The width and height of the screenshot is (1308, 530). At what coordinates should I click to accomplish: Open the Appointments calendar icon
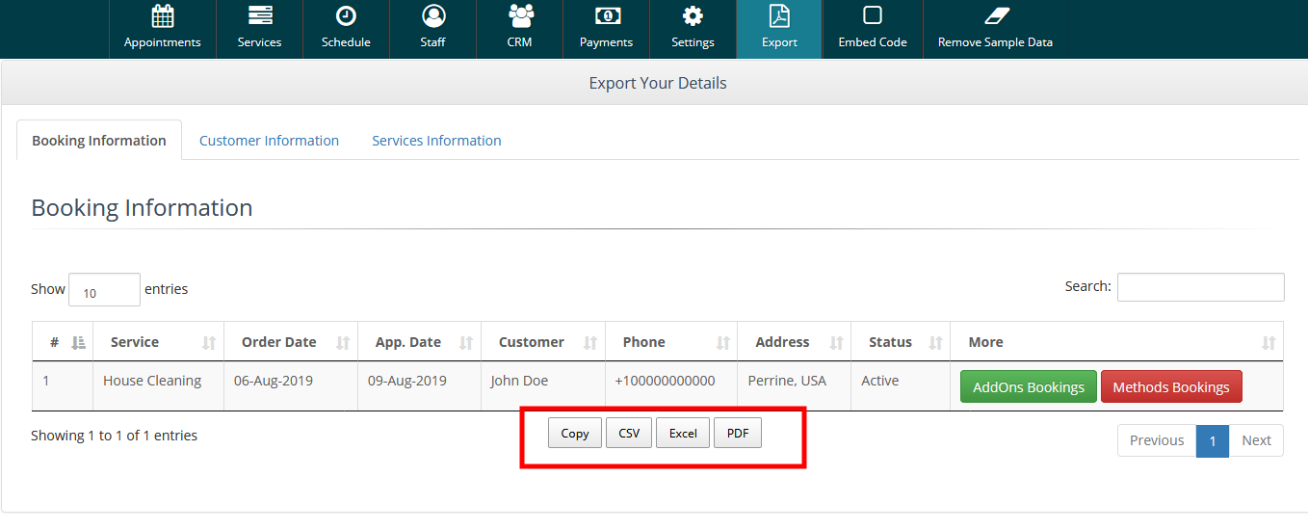coord(163,16)
